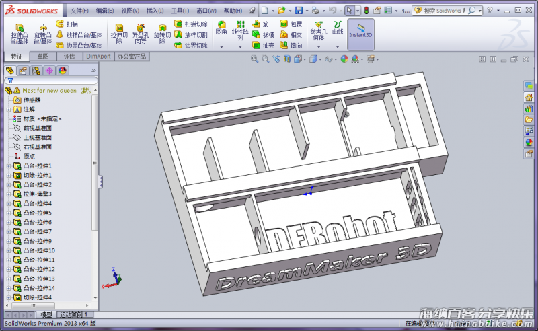The height and width of the screenshot is (331, 538).
Task: Open Reference Geometry (参考几何体)
Action: pos(319,30)
